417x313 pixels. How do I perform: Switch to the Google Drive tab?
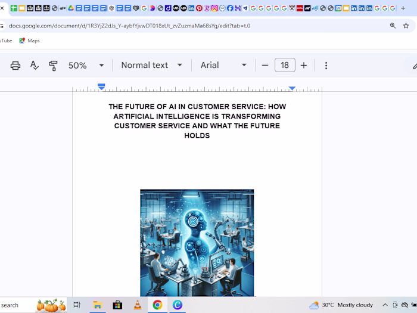click(x=71, y=8)
